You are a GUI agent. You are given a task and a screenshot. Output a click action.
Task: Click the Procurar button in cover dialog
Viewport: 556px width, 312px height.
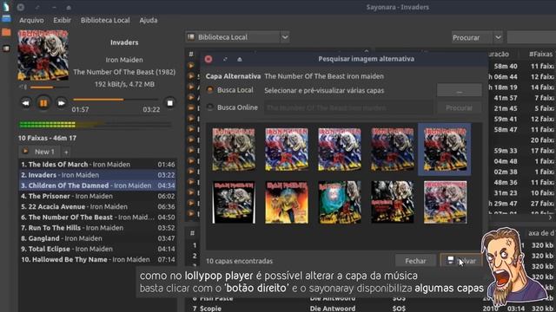point(460,107)
